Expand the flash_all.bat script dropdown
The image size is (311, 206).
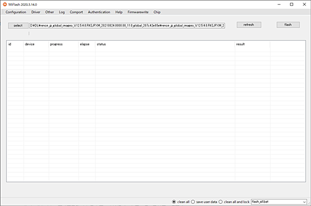(304, 202)
